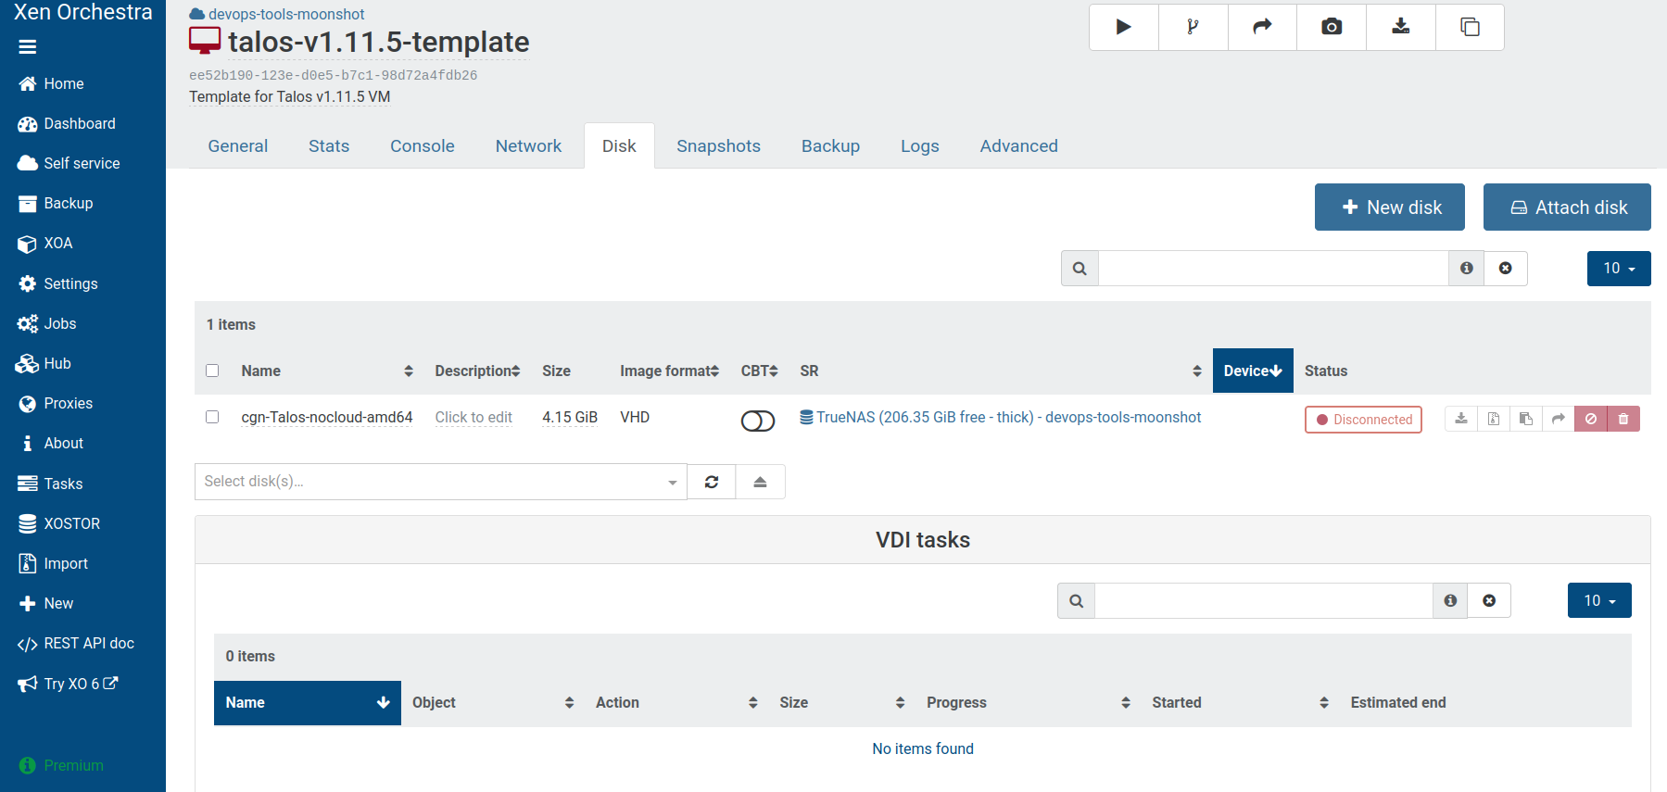Click the migrate arrow icon in the disk row
This screenshot has width=1667, height=792.
point(1559,419)
